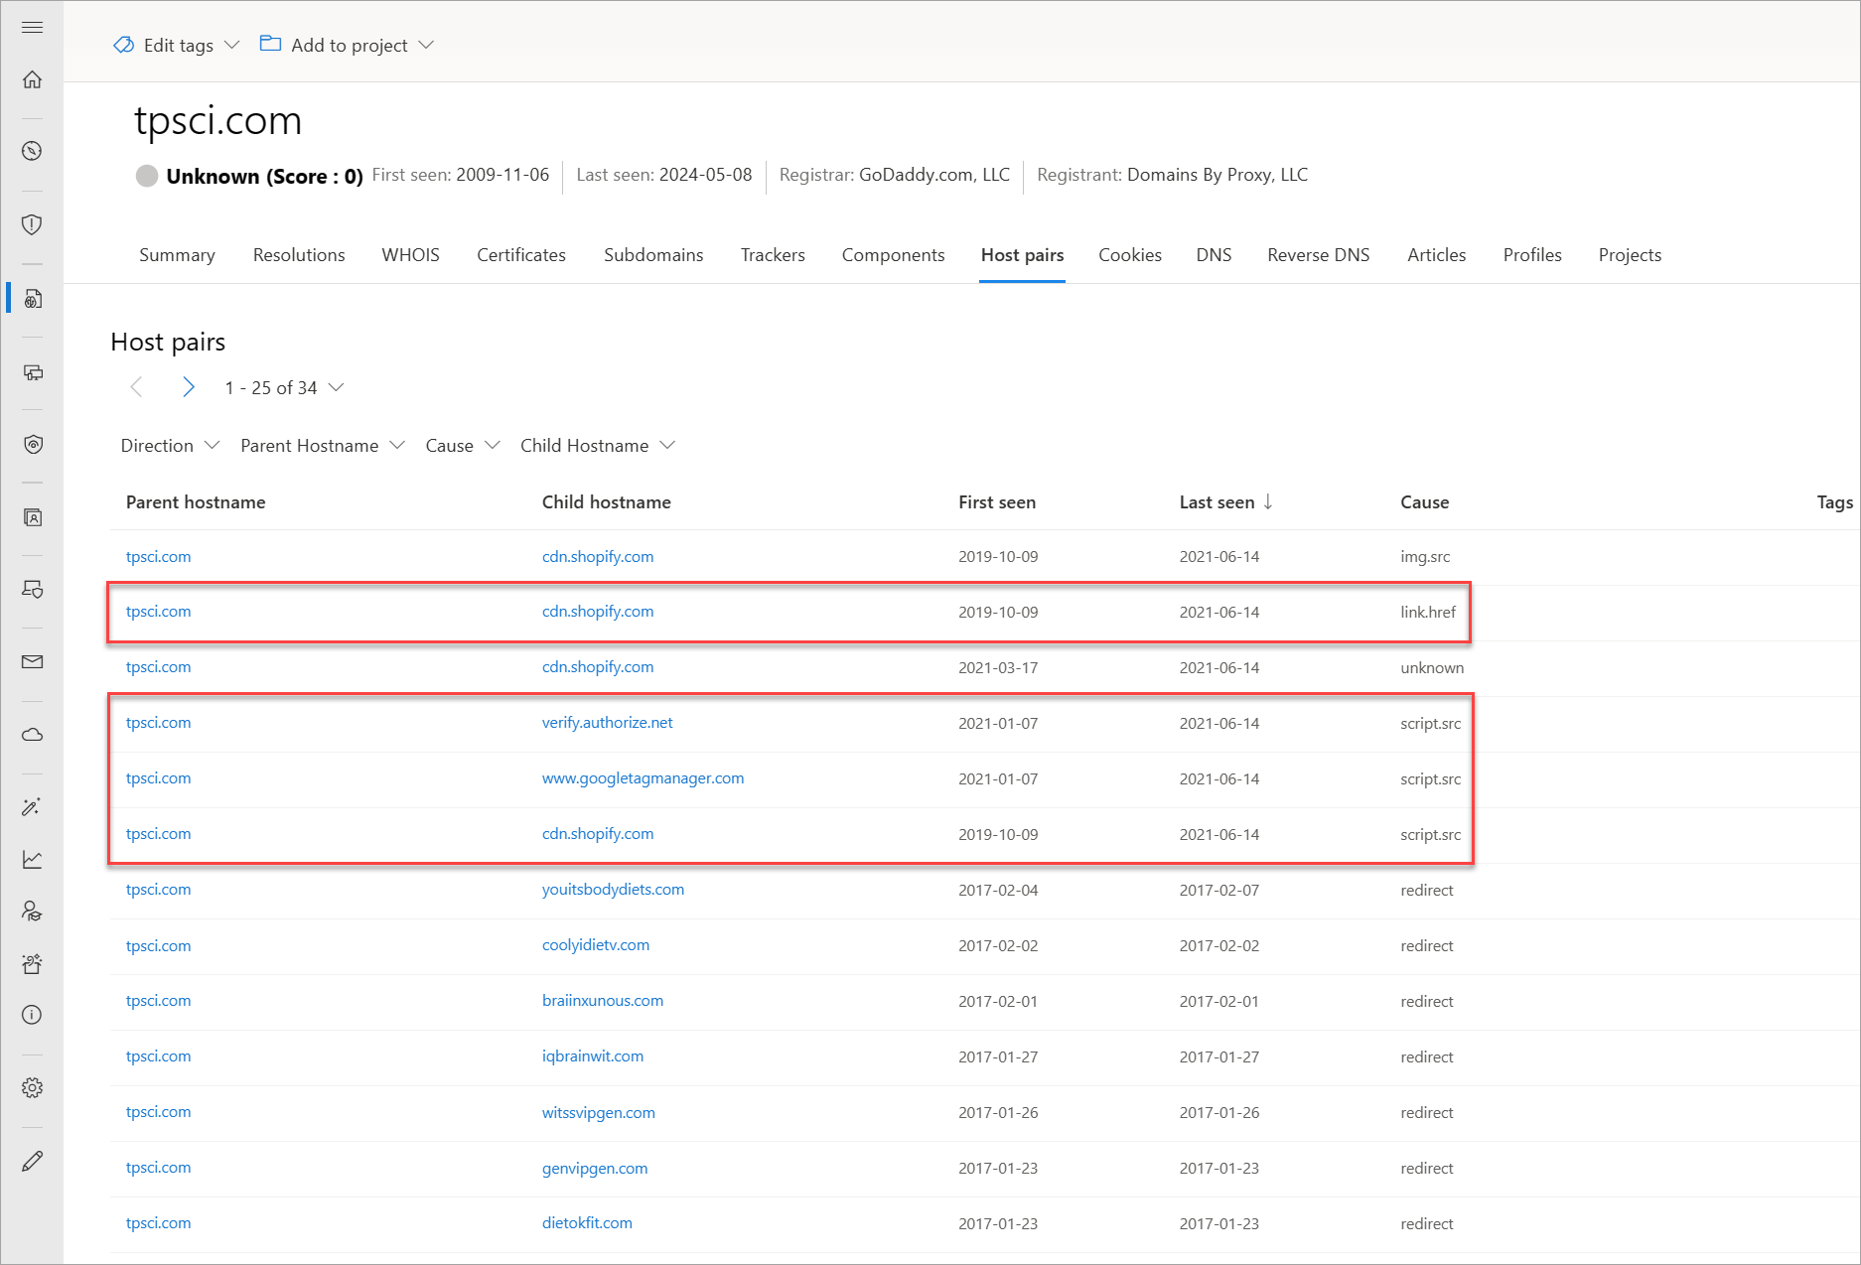Click the pencil customize navigation icon

(32, 1161)
